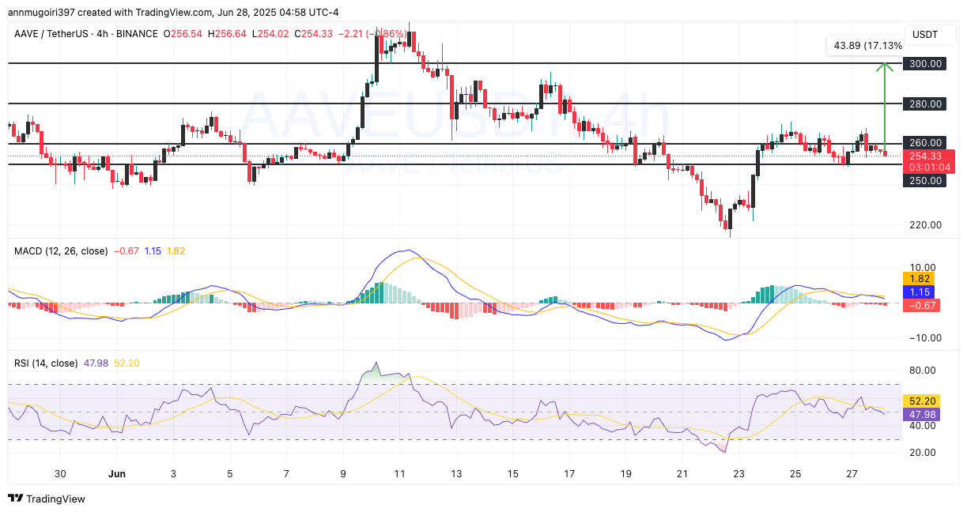
Task: Select the 280.00 price level label
Action: [x=924, y=104]
